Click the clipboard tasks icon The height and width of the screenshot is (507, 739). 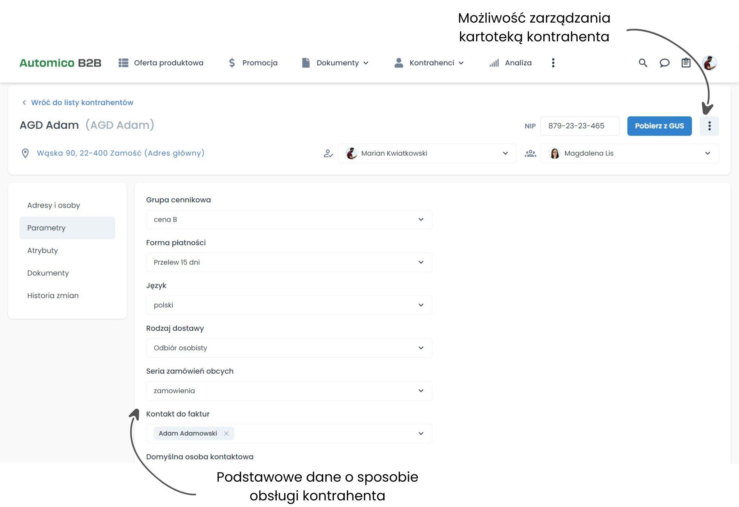686,63
